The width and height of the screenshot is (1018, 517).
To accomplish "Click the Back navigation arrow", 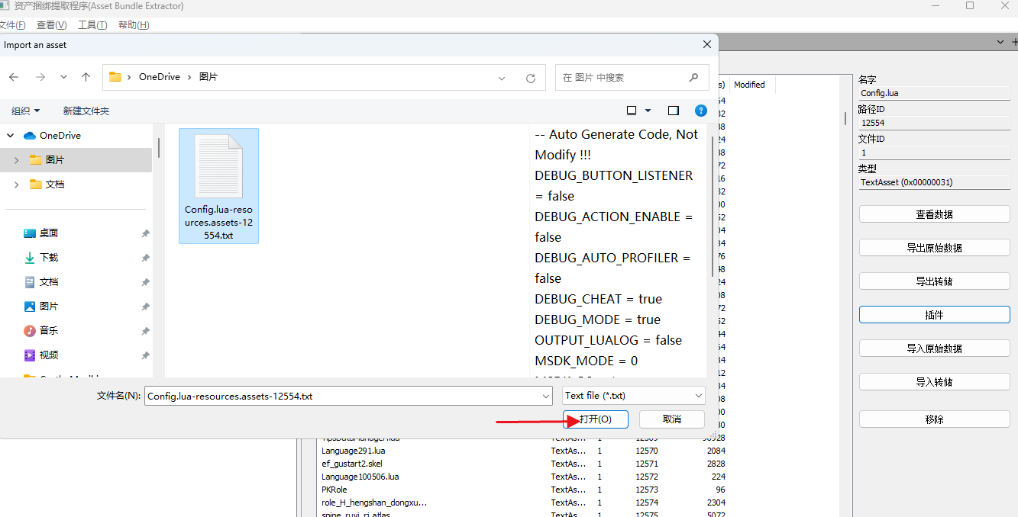I will pos(14,77).
